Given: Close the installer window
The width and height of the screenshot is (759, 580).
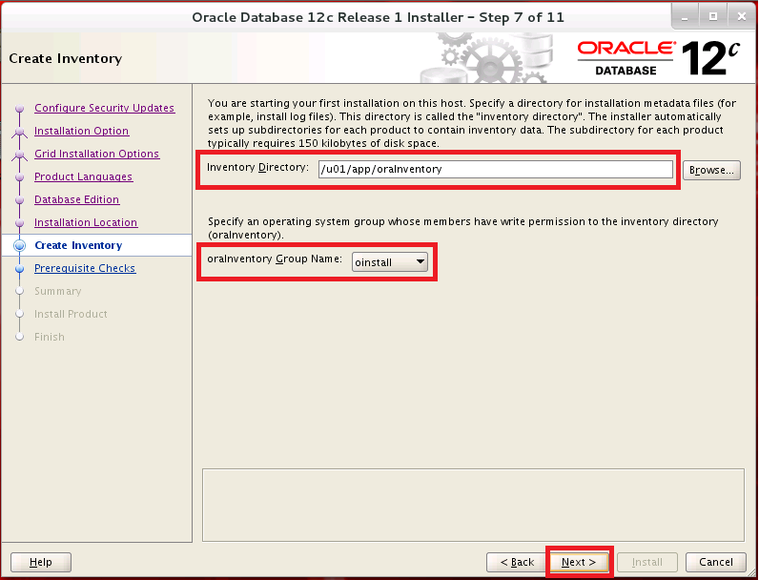Looking at the screenshot, I should tap(742, 17).
